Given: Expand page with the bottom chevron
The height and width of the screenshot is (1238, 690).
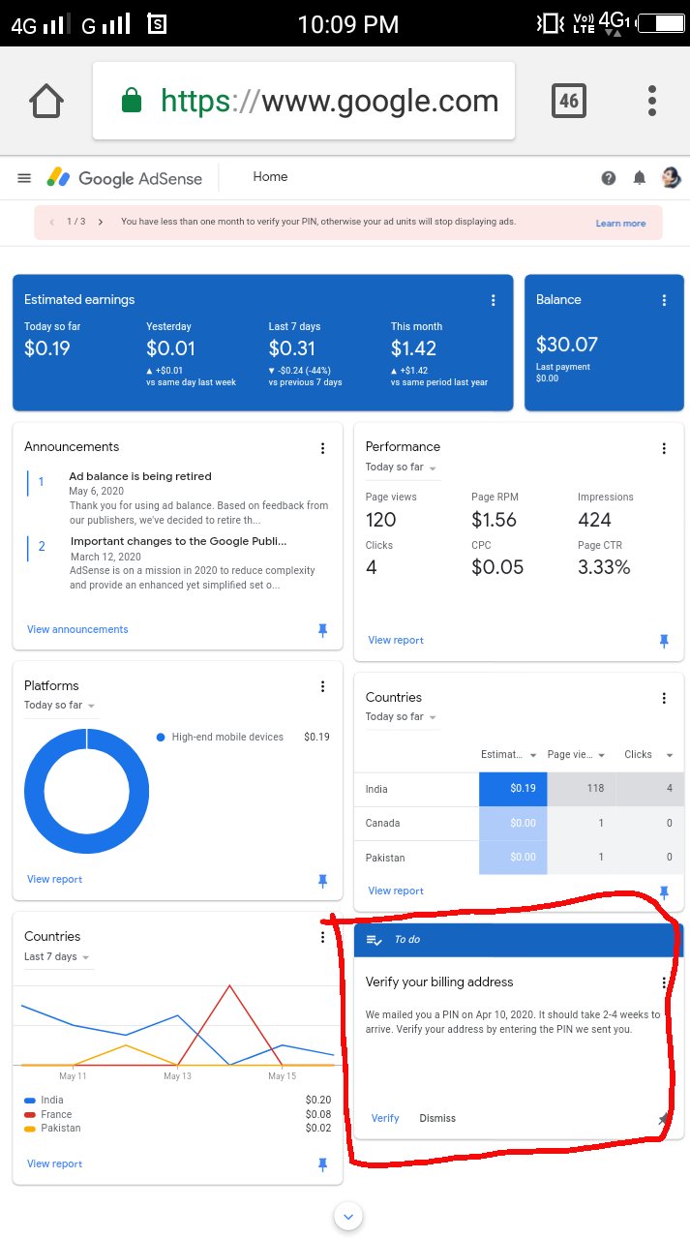Looking at the screenshot, I should click(347, 1216).
